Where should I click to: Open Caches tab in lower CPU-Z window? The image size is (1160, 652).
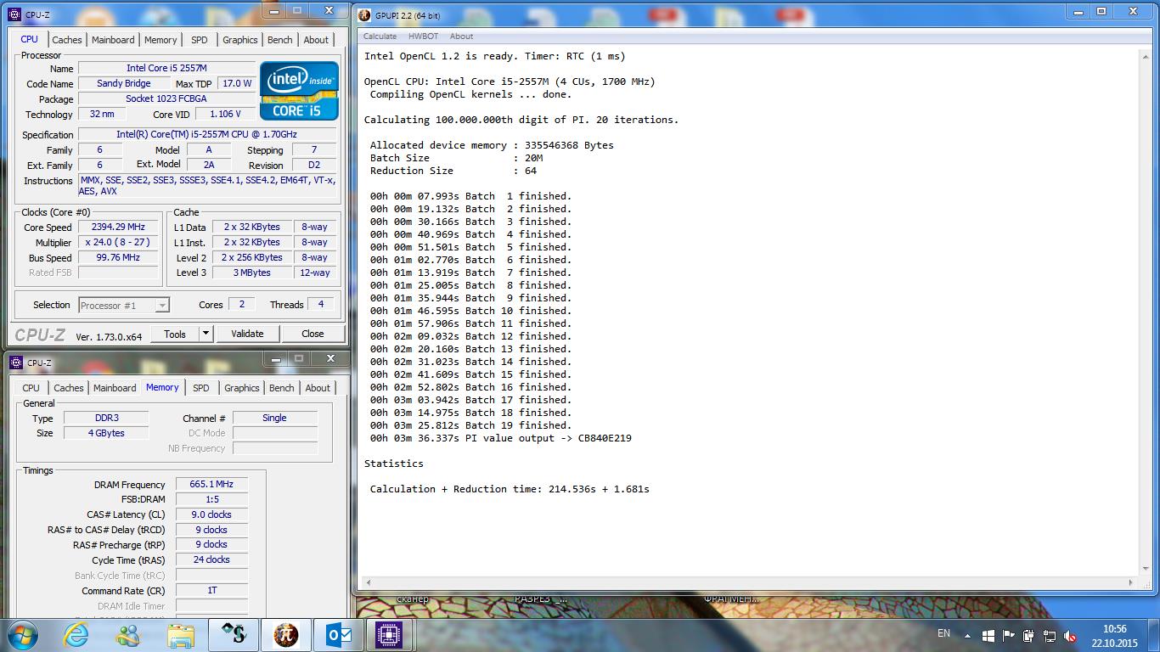69,388
